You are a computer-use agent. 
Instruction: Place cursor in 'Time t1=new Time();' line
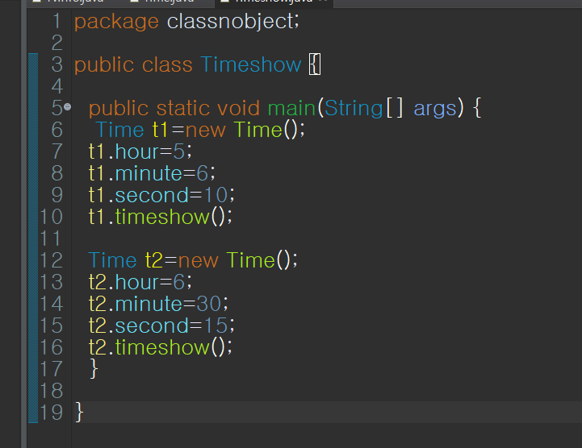tap(200, 130)
